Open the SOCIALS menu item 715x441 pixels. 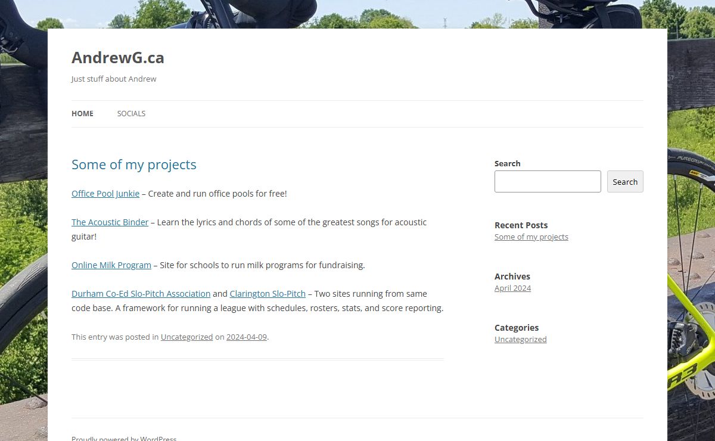point(131,113)
